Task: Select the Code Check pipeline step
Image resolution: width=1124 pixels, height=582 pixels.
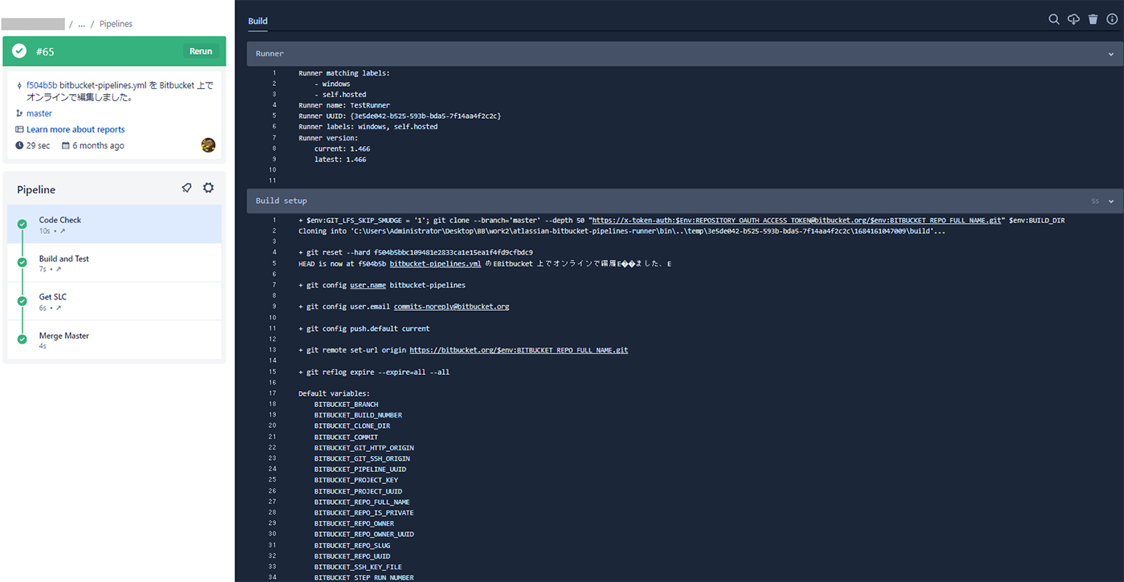Action: [60, 220]
